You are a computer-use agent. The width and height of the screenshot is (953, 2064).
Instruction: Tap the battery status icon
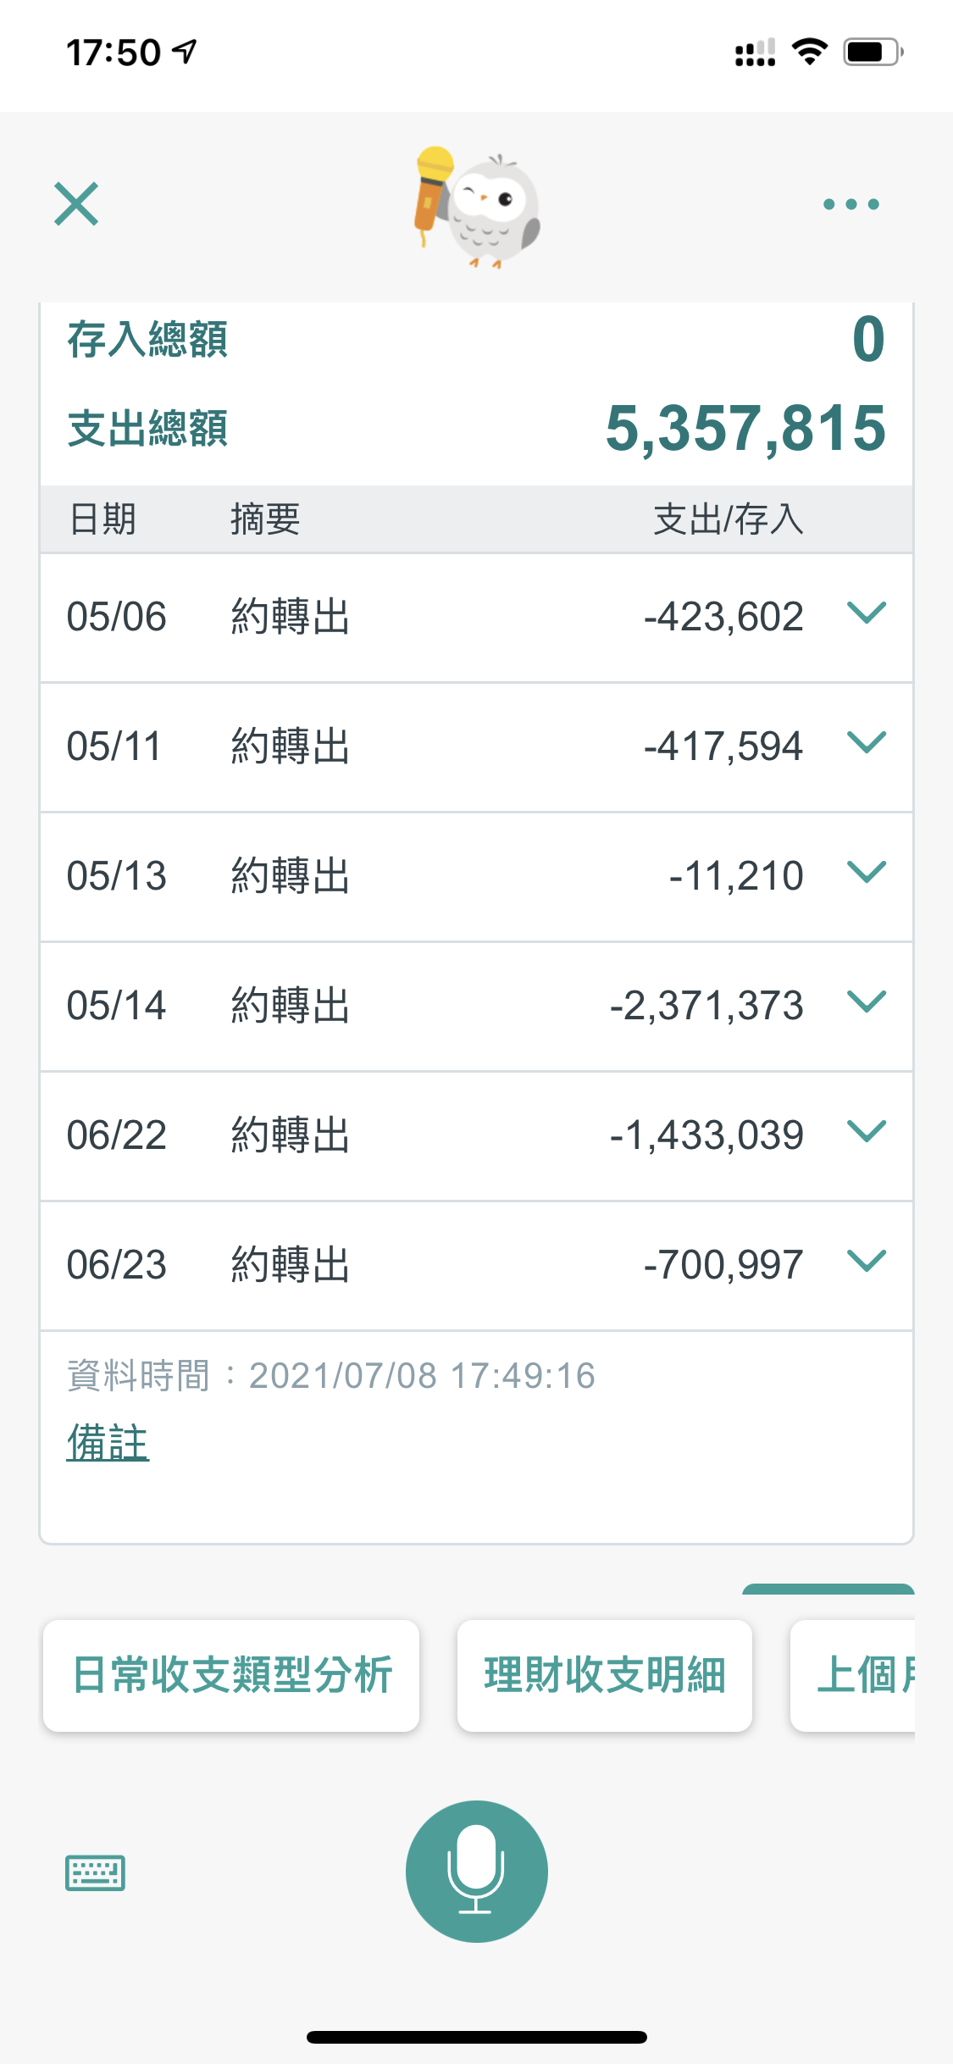coord(873,52)
